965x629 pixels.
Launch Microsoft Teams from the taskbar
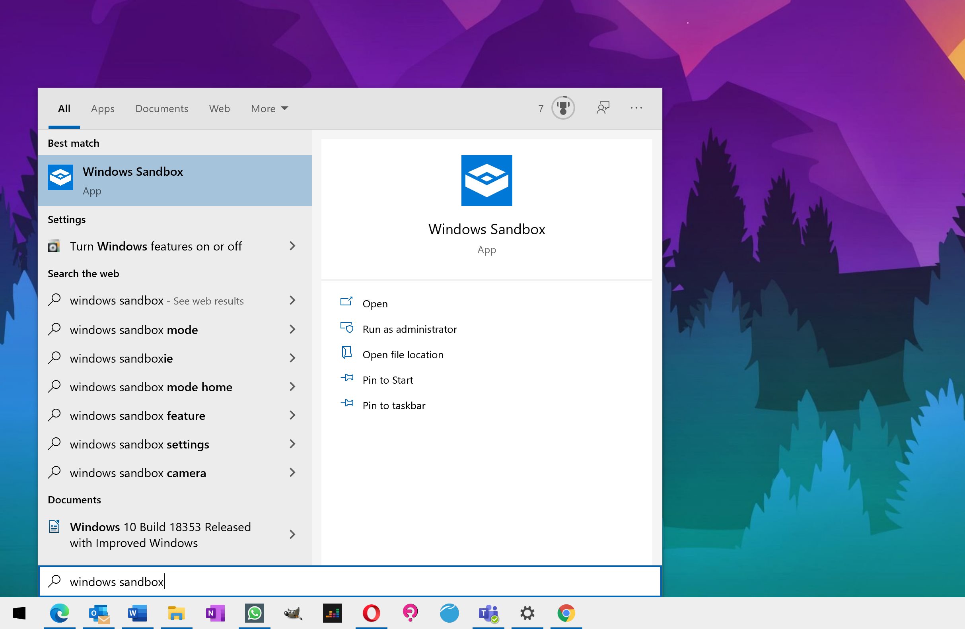[x=488, y=613]
